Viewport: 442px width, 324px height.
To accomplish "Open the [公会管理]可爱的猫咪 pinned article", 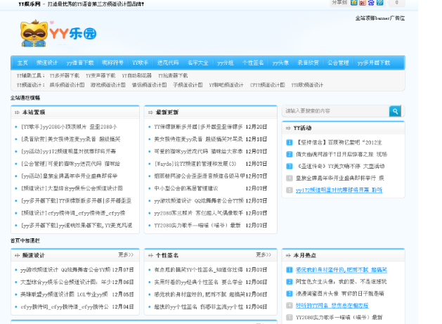I will coord(71,164).
